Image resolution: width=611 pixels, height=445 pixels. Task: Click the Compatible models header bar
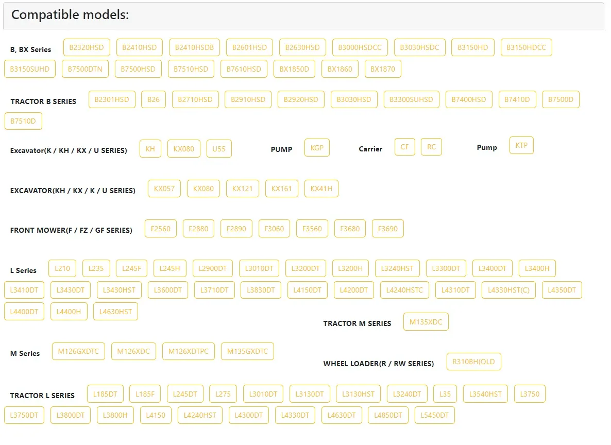point(303,15)
